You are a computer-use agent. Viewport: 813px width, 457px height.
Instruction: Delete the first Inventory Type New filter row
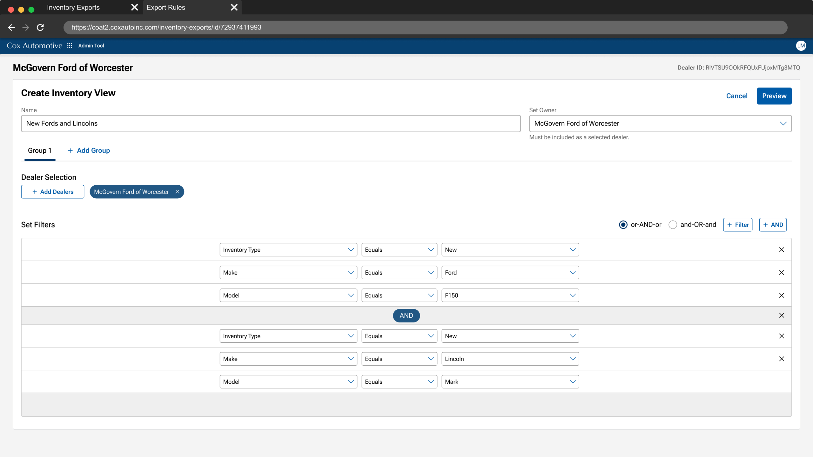pos(782,250)
